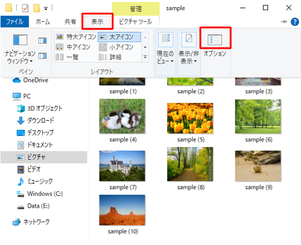Click the folder icon in title bar
The image size is (301, 245).
(x=9, y=8)
